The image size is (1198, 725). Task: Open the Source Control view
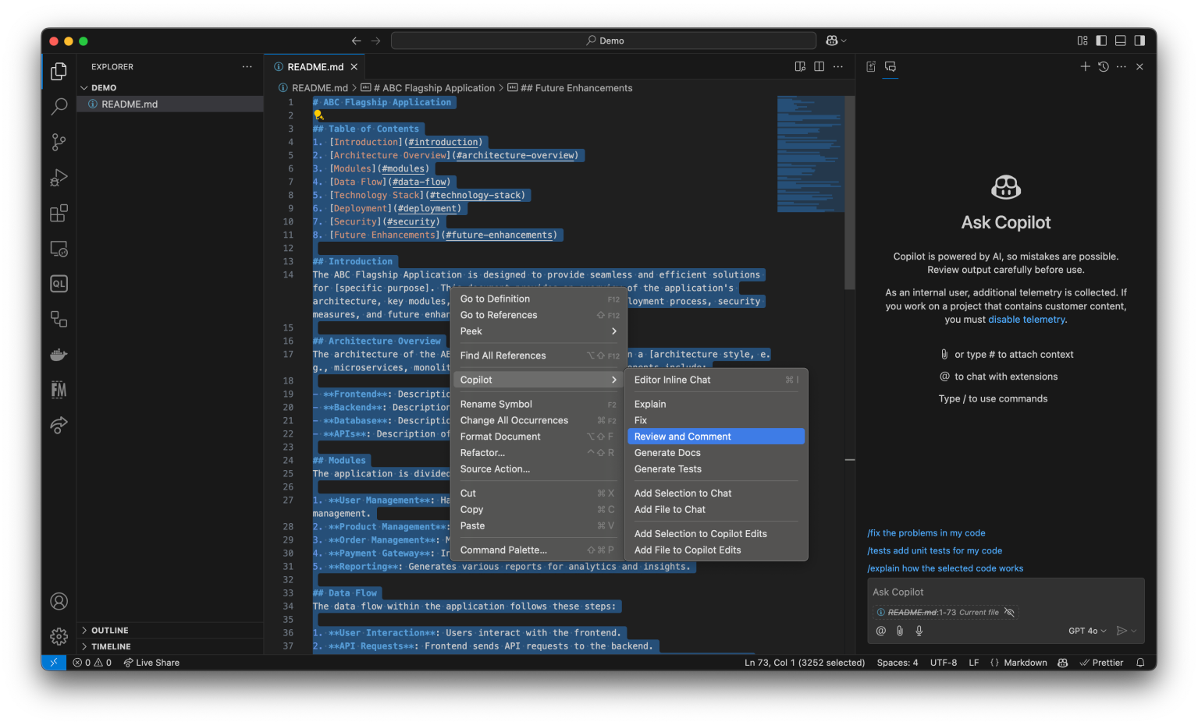click(59, 142)
